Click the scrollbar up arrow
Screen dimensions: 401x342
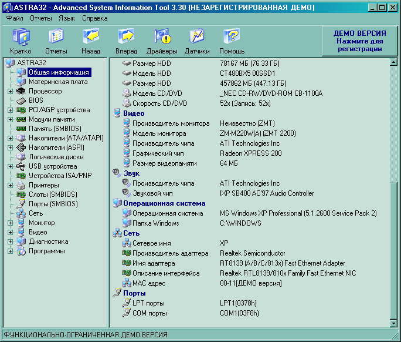click(393, 62)
